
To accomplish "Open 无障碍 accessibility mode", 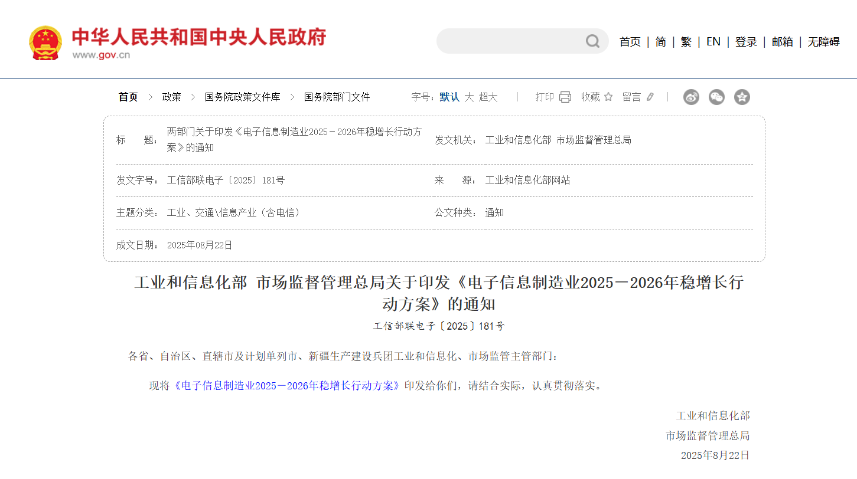I will point(823,42).
